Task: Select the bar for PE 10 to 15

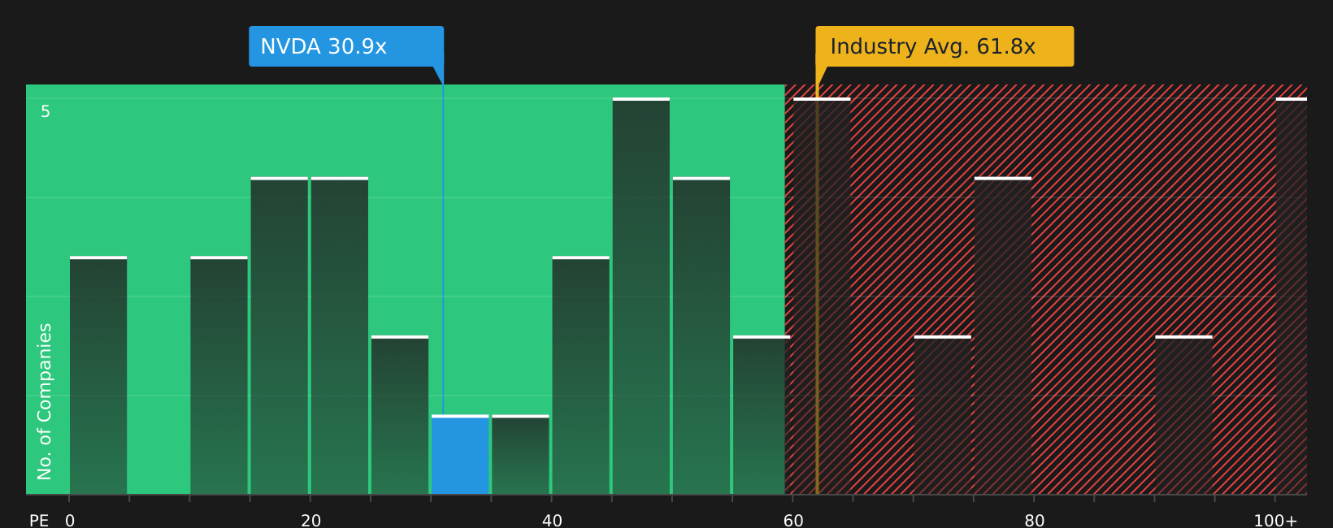Action: [x=219, y=375]
